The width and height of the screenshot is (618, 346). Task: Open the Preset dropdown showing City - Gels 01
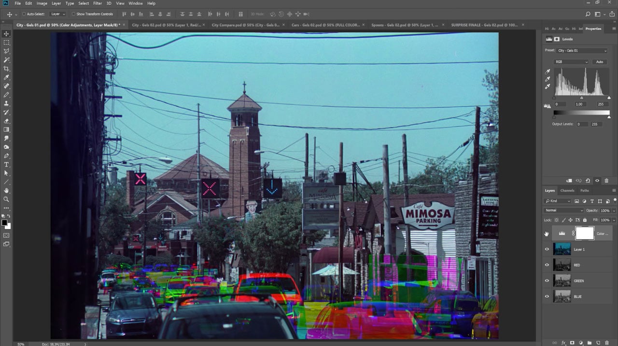[582, 50]
